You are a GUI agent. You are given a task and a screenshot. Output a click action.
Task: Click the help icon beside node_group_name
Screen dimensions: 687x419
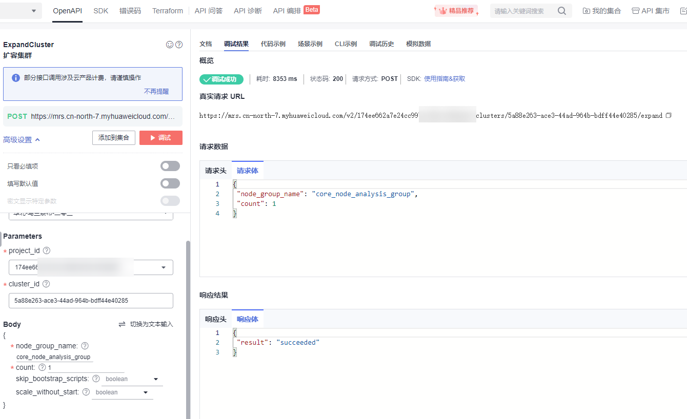[x=85, y=346]
